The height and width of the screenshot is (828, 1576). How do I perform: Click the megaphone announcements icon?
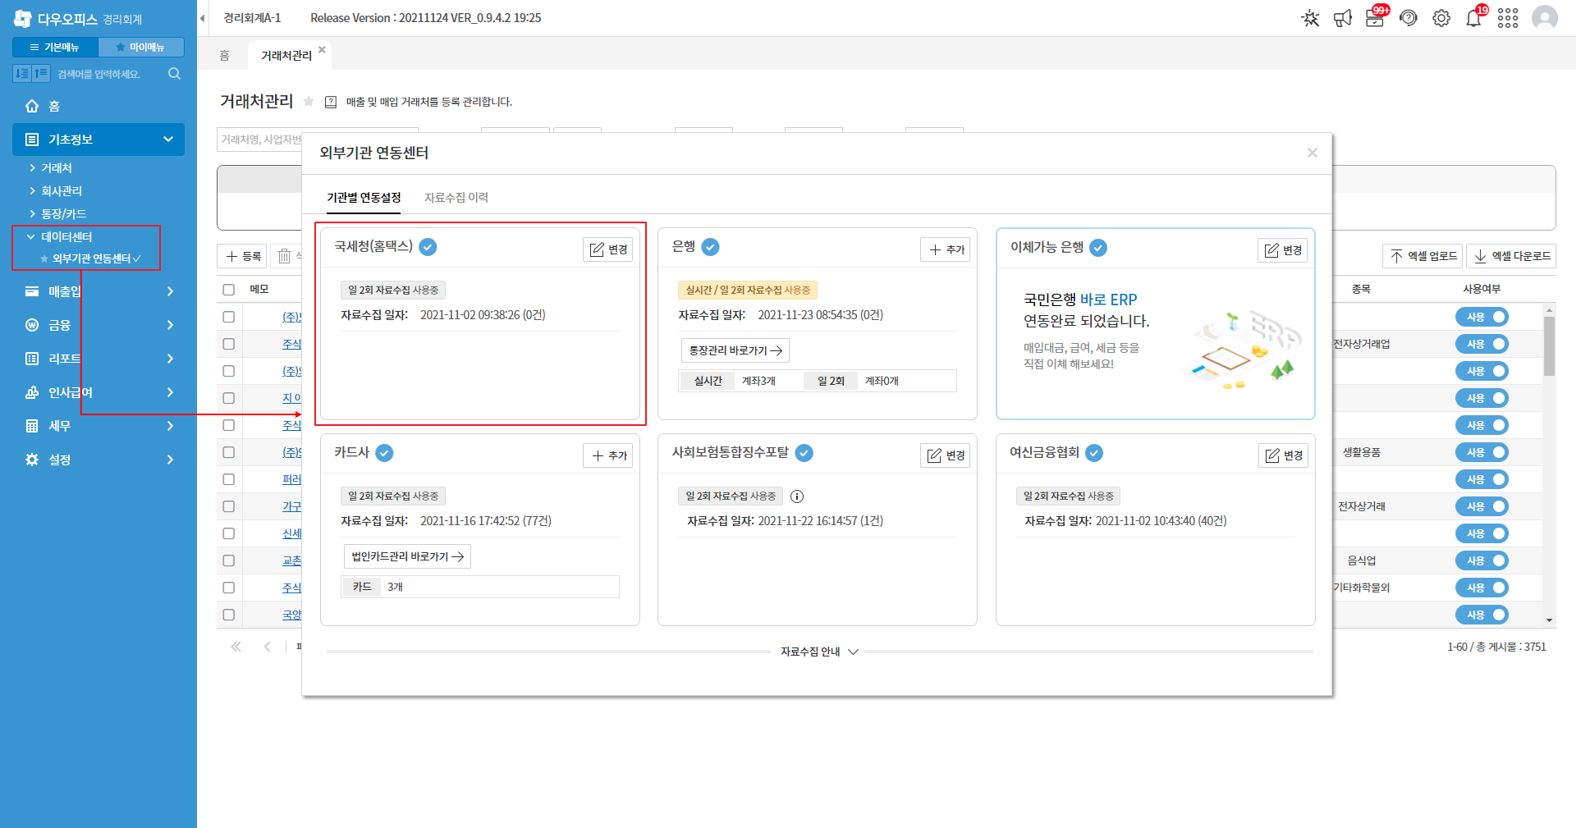[1343, 18]
